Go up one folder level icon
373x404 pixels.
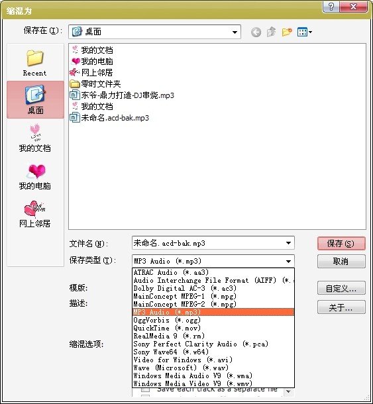[x=271, y=32]
